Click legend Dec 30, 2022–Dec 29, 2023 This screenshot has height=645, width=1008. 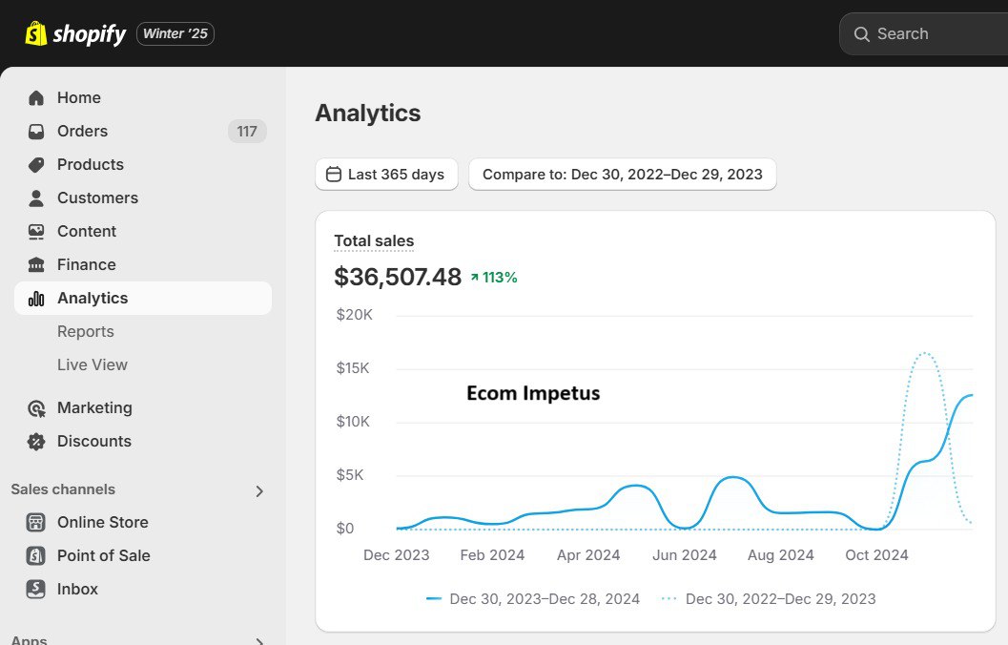click(769, 599)
